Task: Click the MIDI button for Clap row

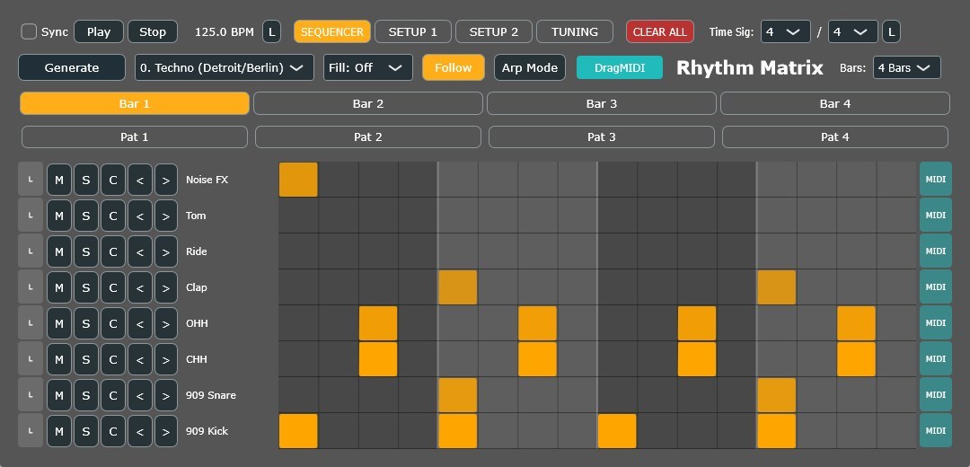Action: click(935, 287)
